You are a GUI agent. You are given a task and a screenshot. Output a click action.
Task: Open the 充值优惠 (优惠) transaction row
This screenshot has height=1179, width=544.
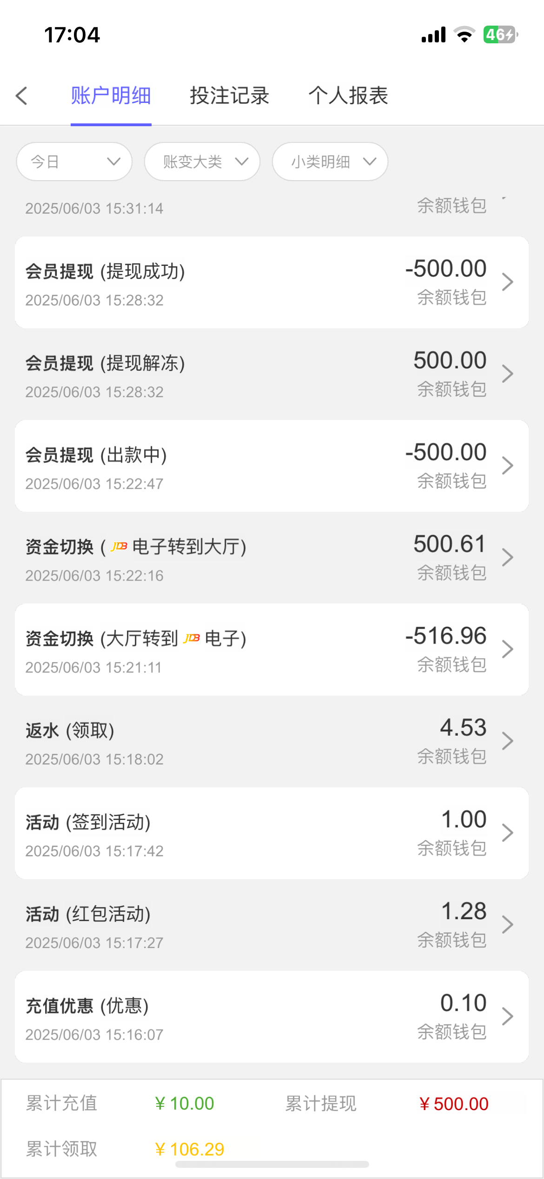tap(272, 1017)
